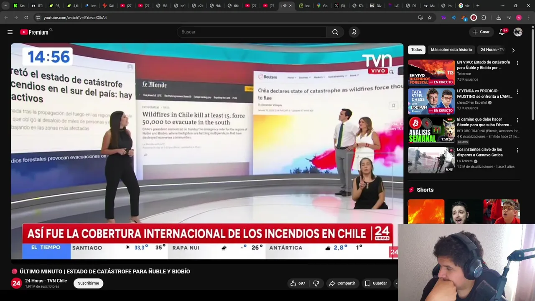The height and width of the screenshot is (301, 535).
Task: Click the ÚLTIMO MINUTO video title text
Action: tap(105, 271)
